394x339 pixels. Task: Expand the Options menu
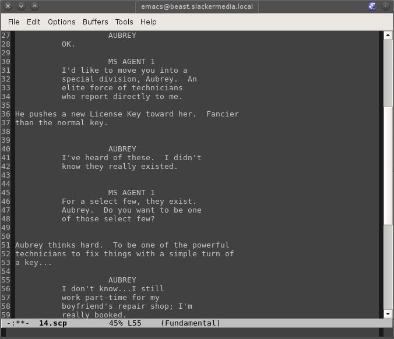click(x=61, y=22)
